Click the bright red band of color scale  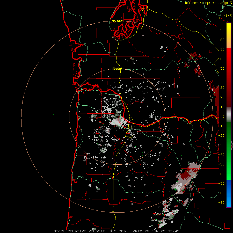(x=229, y=54)
